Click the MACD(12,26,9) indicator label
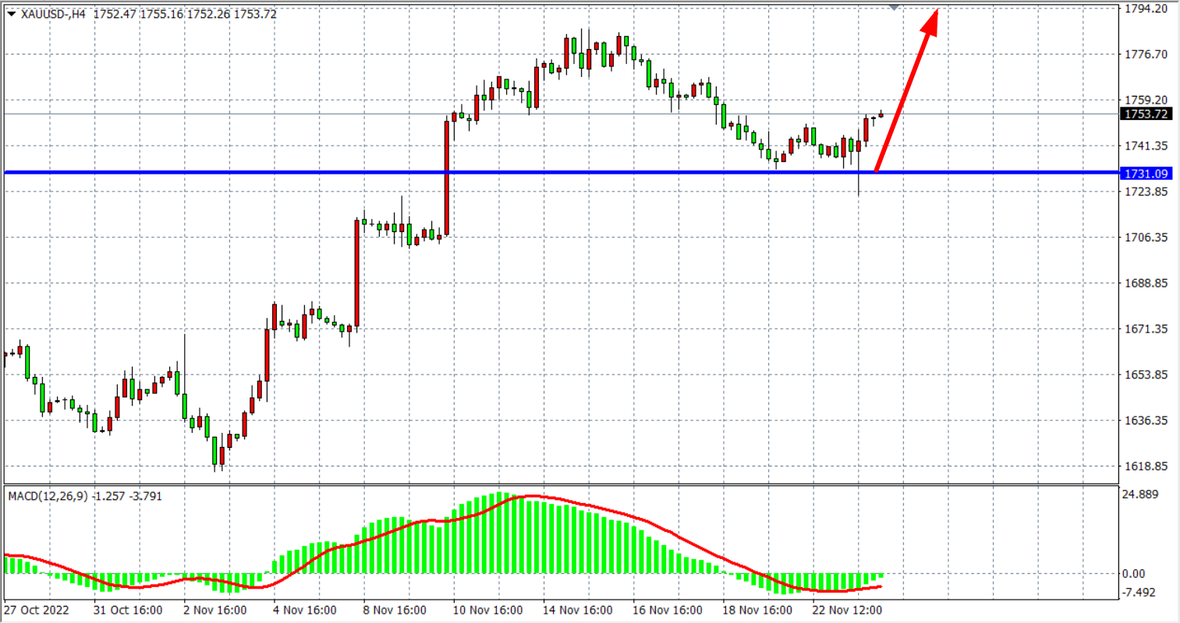1180x623 pixels. pyautogui.click(x=48, y=496)
